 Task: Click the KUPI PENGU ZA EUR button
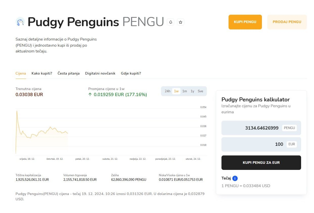coord(261,163)
